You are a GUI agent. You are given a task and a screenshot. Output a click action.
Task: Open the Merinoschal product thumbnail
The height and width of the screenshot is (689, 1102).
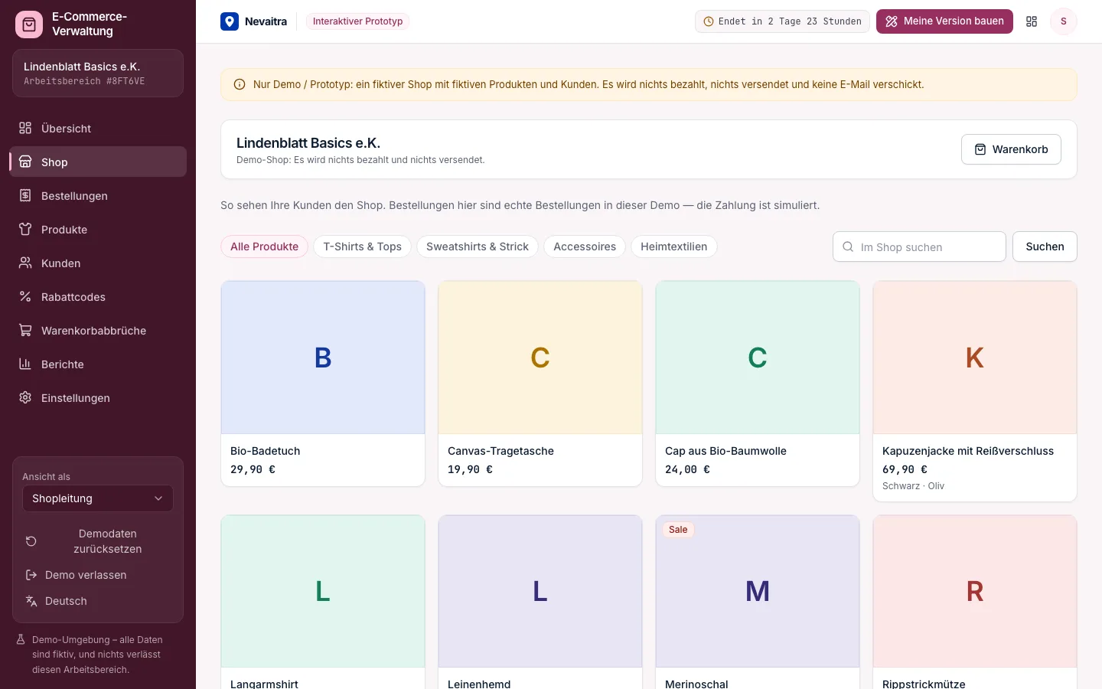coord(758,591)
